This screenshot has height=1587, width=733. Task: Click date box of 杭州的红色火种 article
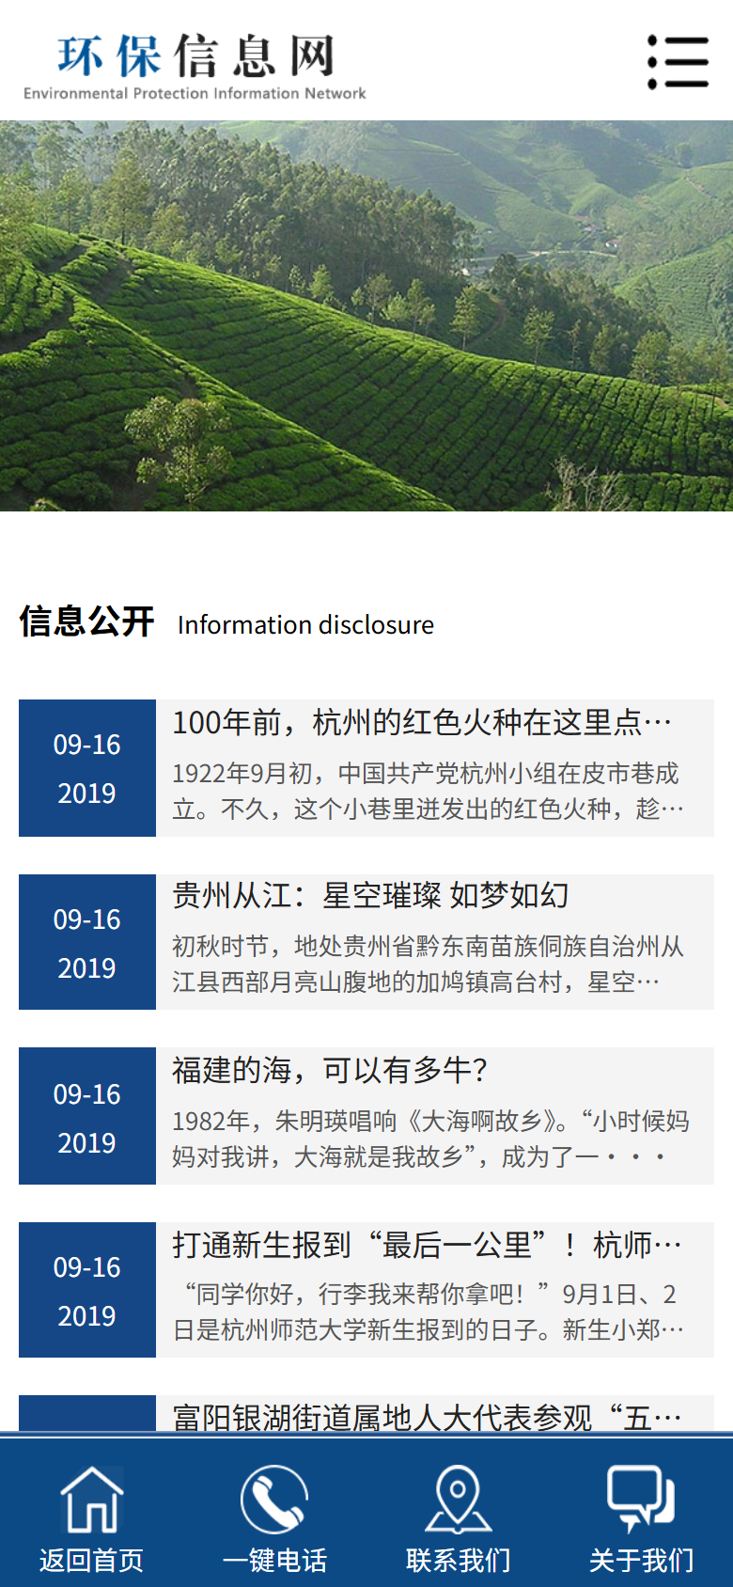87,768
